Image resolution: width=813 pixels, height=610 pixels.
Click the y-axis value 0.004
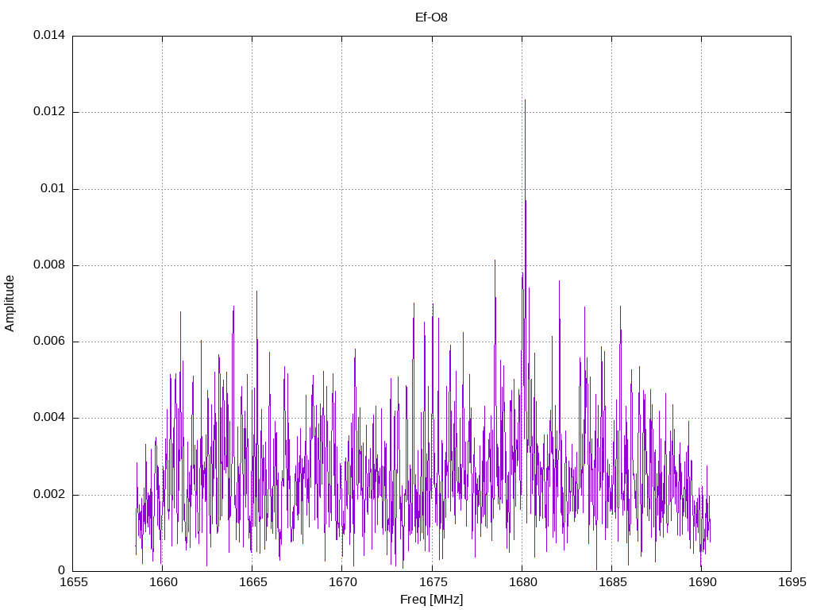49,418
